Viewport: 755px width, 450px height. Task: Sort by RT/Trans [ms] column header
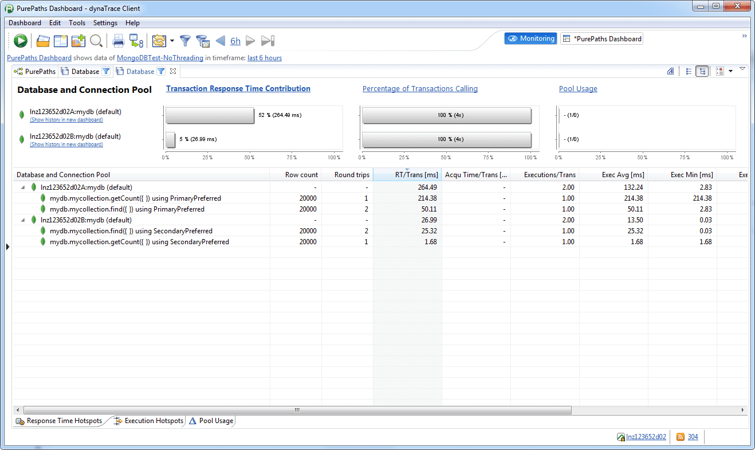click(x=407, y=175)
